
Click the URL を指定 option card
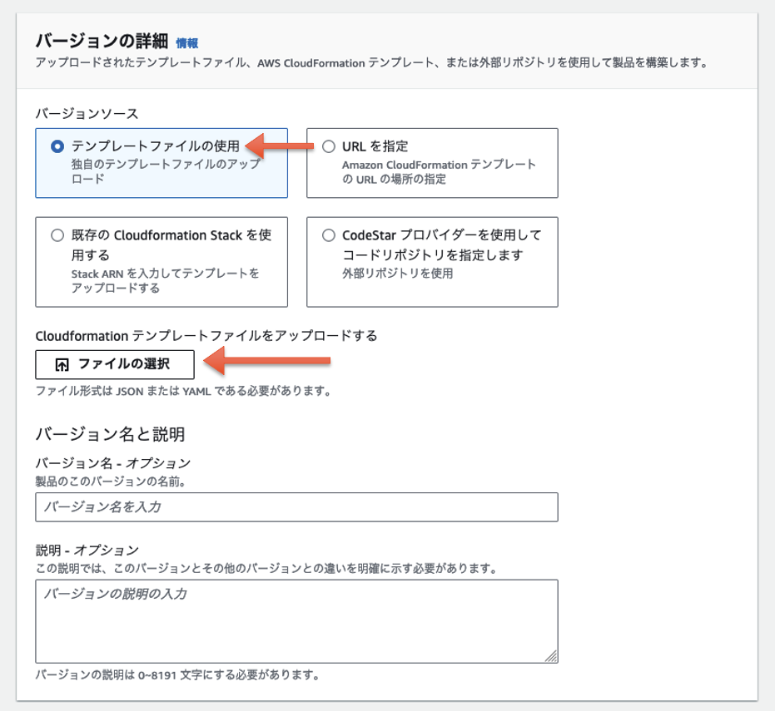coord(433,163)
